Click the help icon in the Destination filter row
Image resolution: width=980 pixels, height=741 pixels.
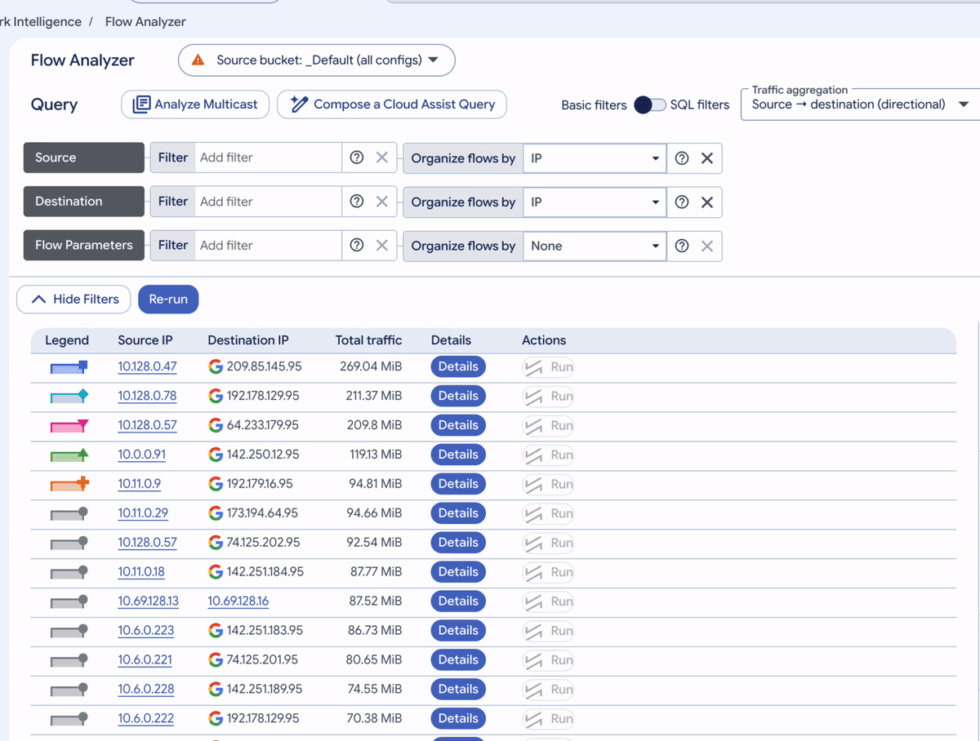pos(357,202)
